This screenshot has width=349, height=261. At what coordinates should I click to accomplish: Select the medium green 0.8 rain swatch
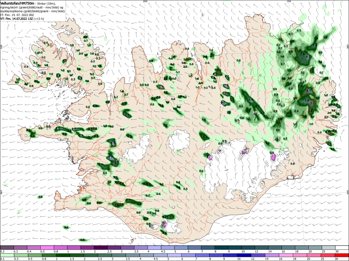[x=49, y=255]
